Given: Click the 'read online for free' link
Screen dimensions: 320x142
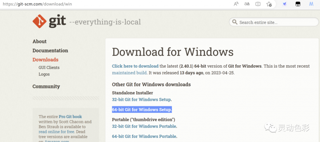Looking at the screenshot, I should point(56,132).
